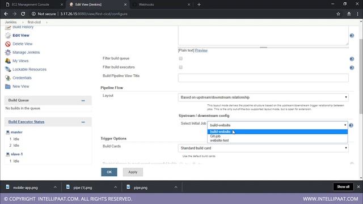The image size is (363, 204).
Task: Close the Webhooks tab
Action: point(189,5)
